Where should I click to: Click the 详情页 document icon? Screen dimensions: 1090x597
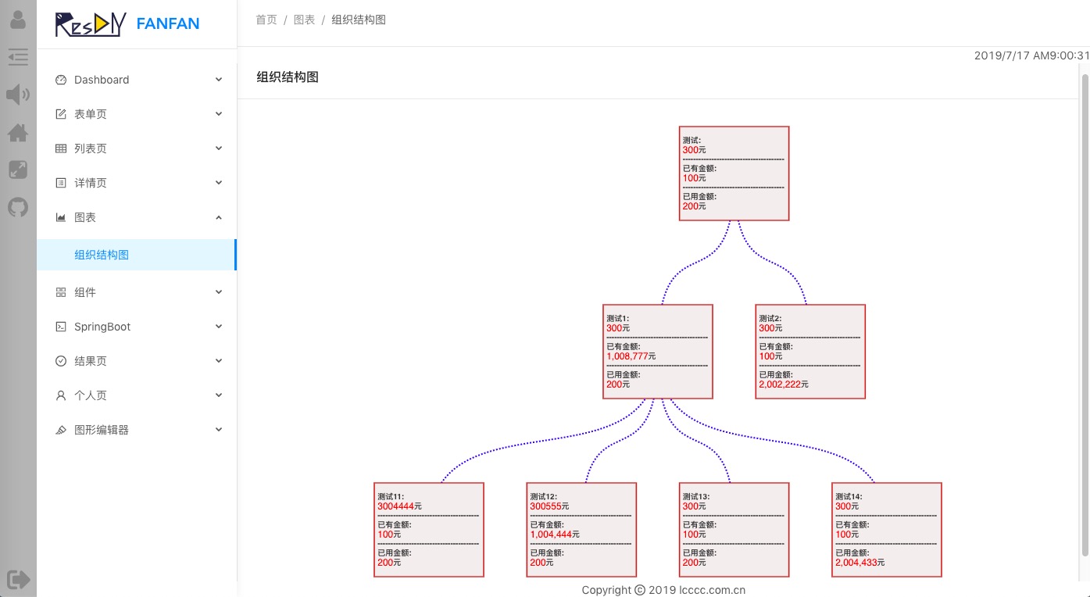61,183
